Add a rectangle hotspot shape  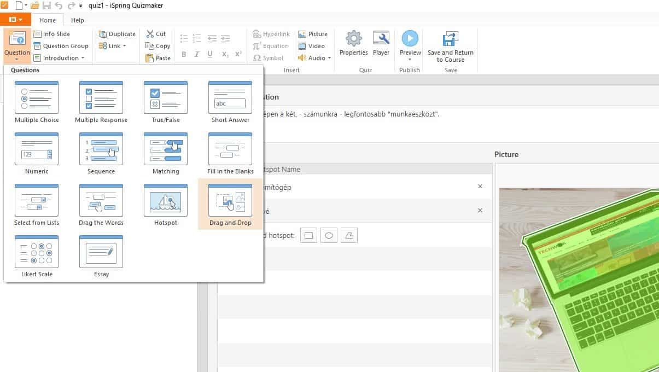pyautogui.click(x=309, y=236)
